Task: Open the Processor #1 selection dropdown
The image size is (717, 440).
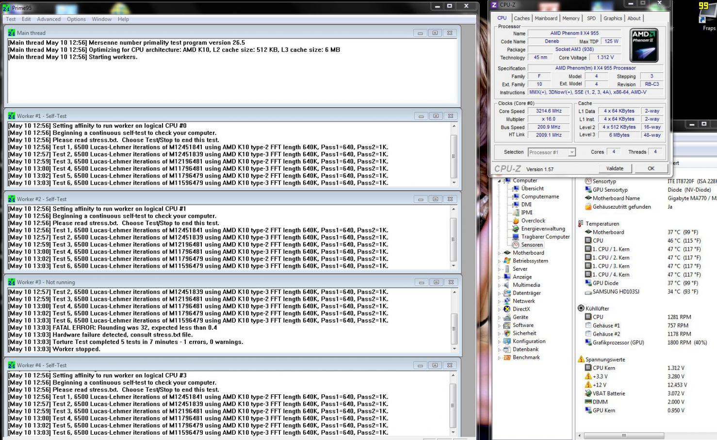Action: (x=552, y=152)
